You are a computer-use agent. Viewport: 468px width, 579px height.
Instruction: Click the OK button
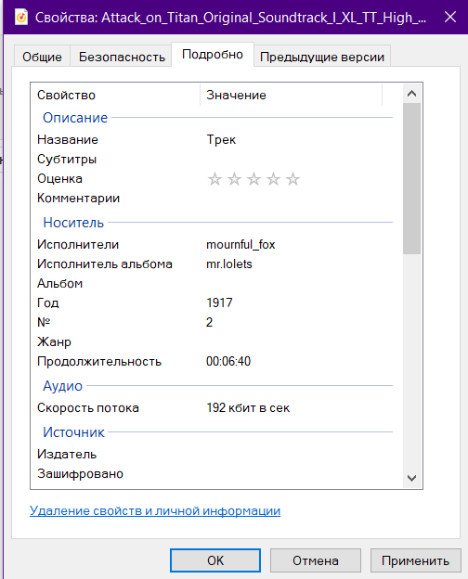[x=215, y=560]
